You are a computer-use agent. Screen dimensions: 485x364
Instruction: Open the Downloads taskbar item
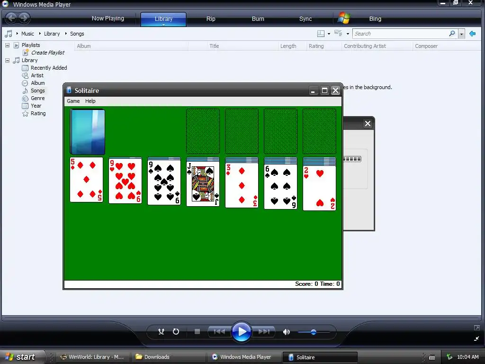pos(167,357)
